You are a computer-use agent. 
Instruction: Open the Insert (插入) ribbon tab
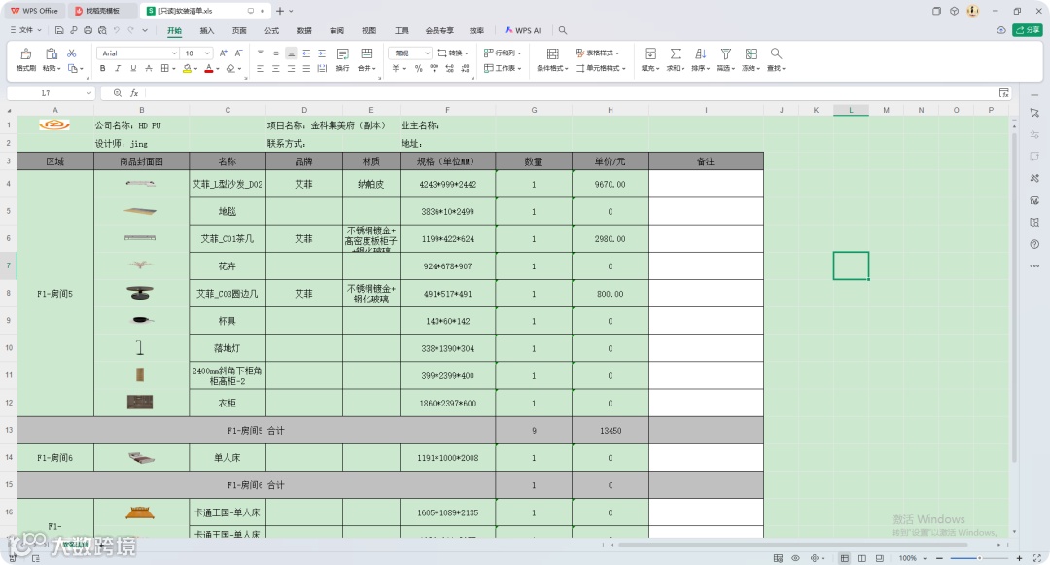click(x=207, y=30)
